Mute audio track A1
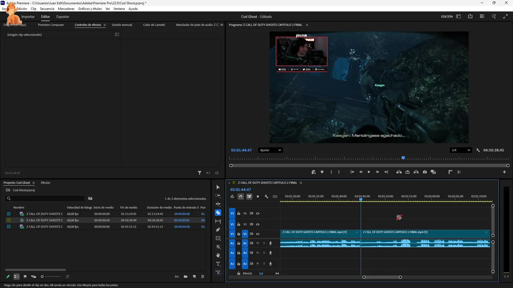The image size is (513, 288). (x=258, y=243)
